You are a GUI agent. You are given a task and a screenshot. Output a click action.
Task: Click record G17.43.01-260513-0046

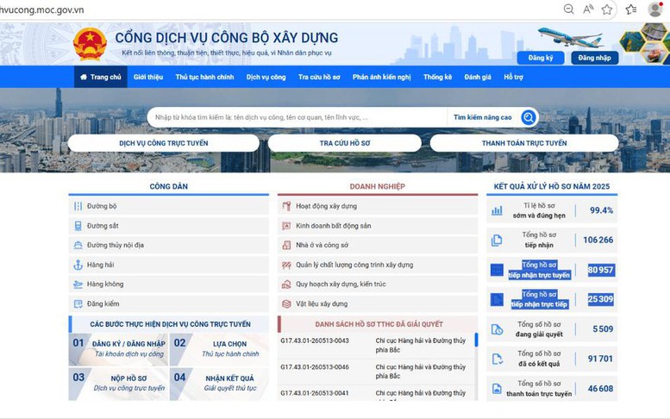pos(315,367)
